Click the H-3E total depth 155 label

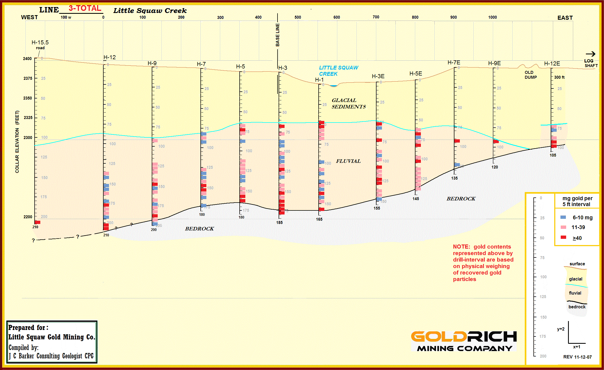[377, 208]
